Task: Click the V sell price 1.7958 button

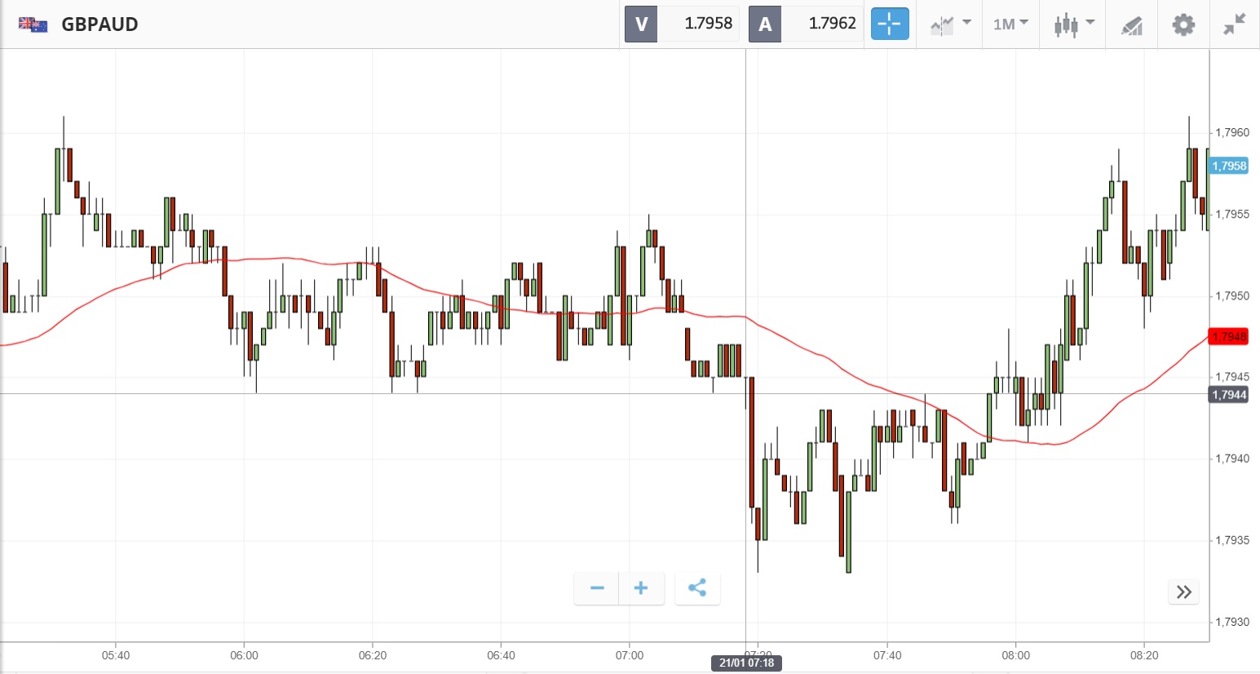Action: (x=682, y=24)
